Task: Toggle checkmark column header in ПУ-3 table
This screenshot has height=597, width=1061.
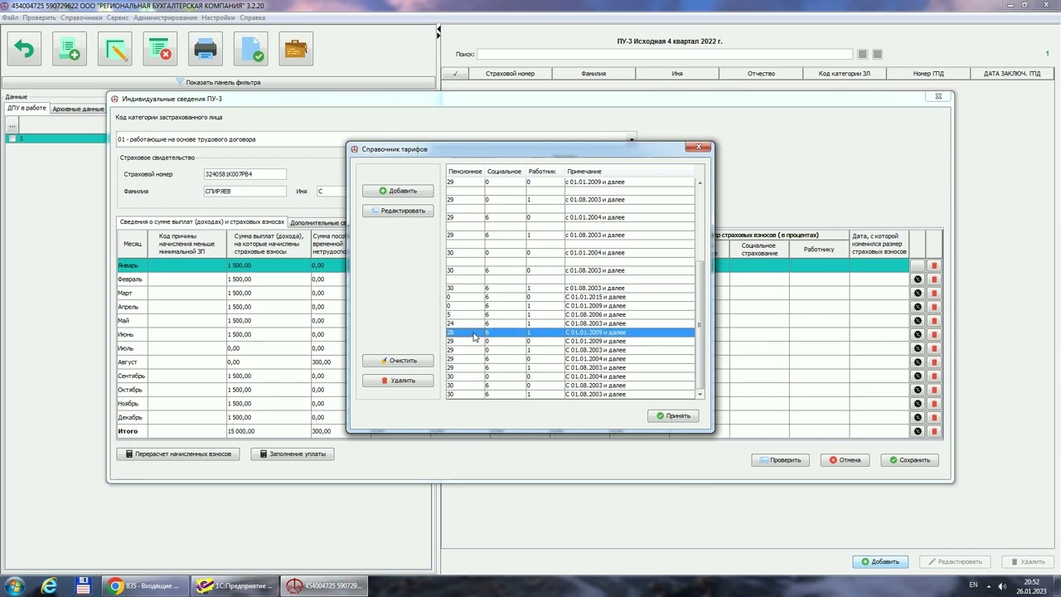Action: 454,74
